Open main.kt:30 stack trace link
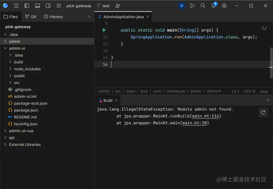273x189 pixels. (x=194, y=123)
